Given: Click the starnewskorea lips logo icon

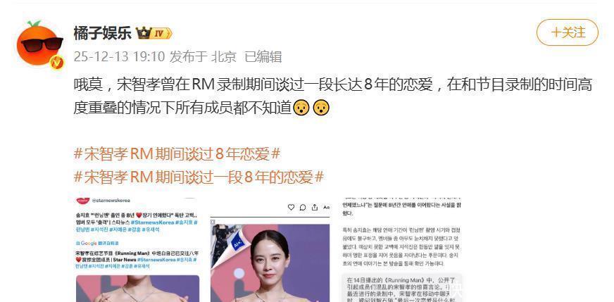Looking at the screenshot, I should point(83,200).
